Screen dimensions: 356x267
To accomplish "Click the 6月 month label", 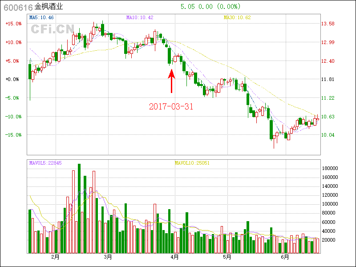I will tap(285, 257).
